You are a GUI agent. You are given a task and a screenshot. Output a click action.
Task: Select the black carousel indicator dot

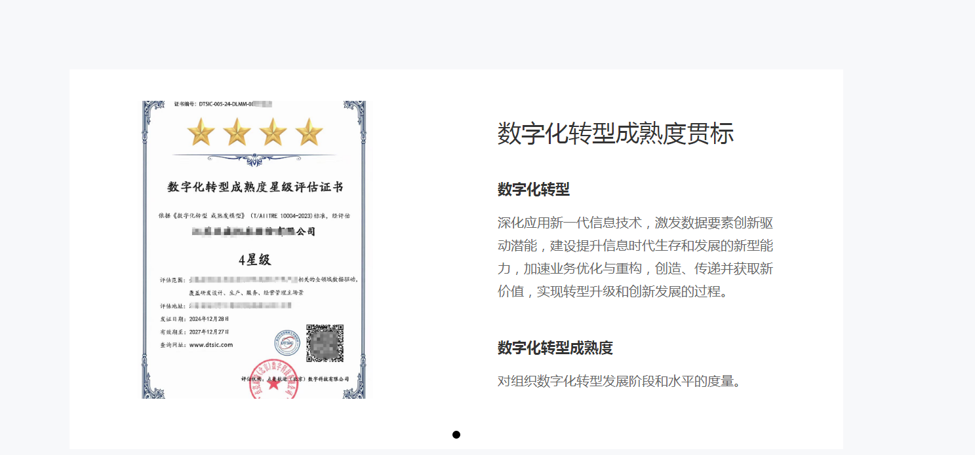(456, 435)
